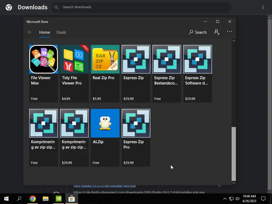Open the $29.99 Komprimering av zip-zip icon

click(74, 123)
